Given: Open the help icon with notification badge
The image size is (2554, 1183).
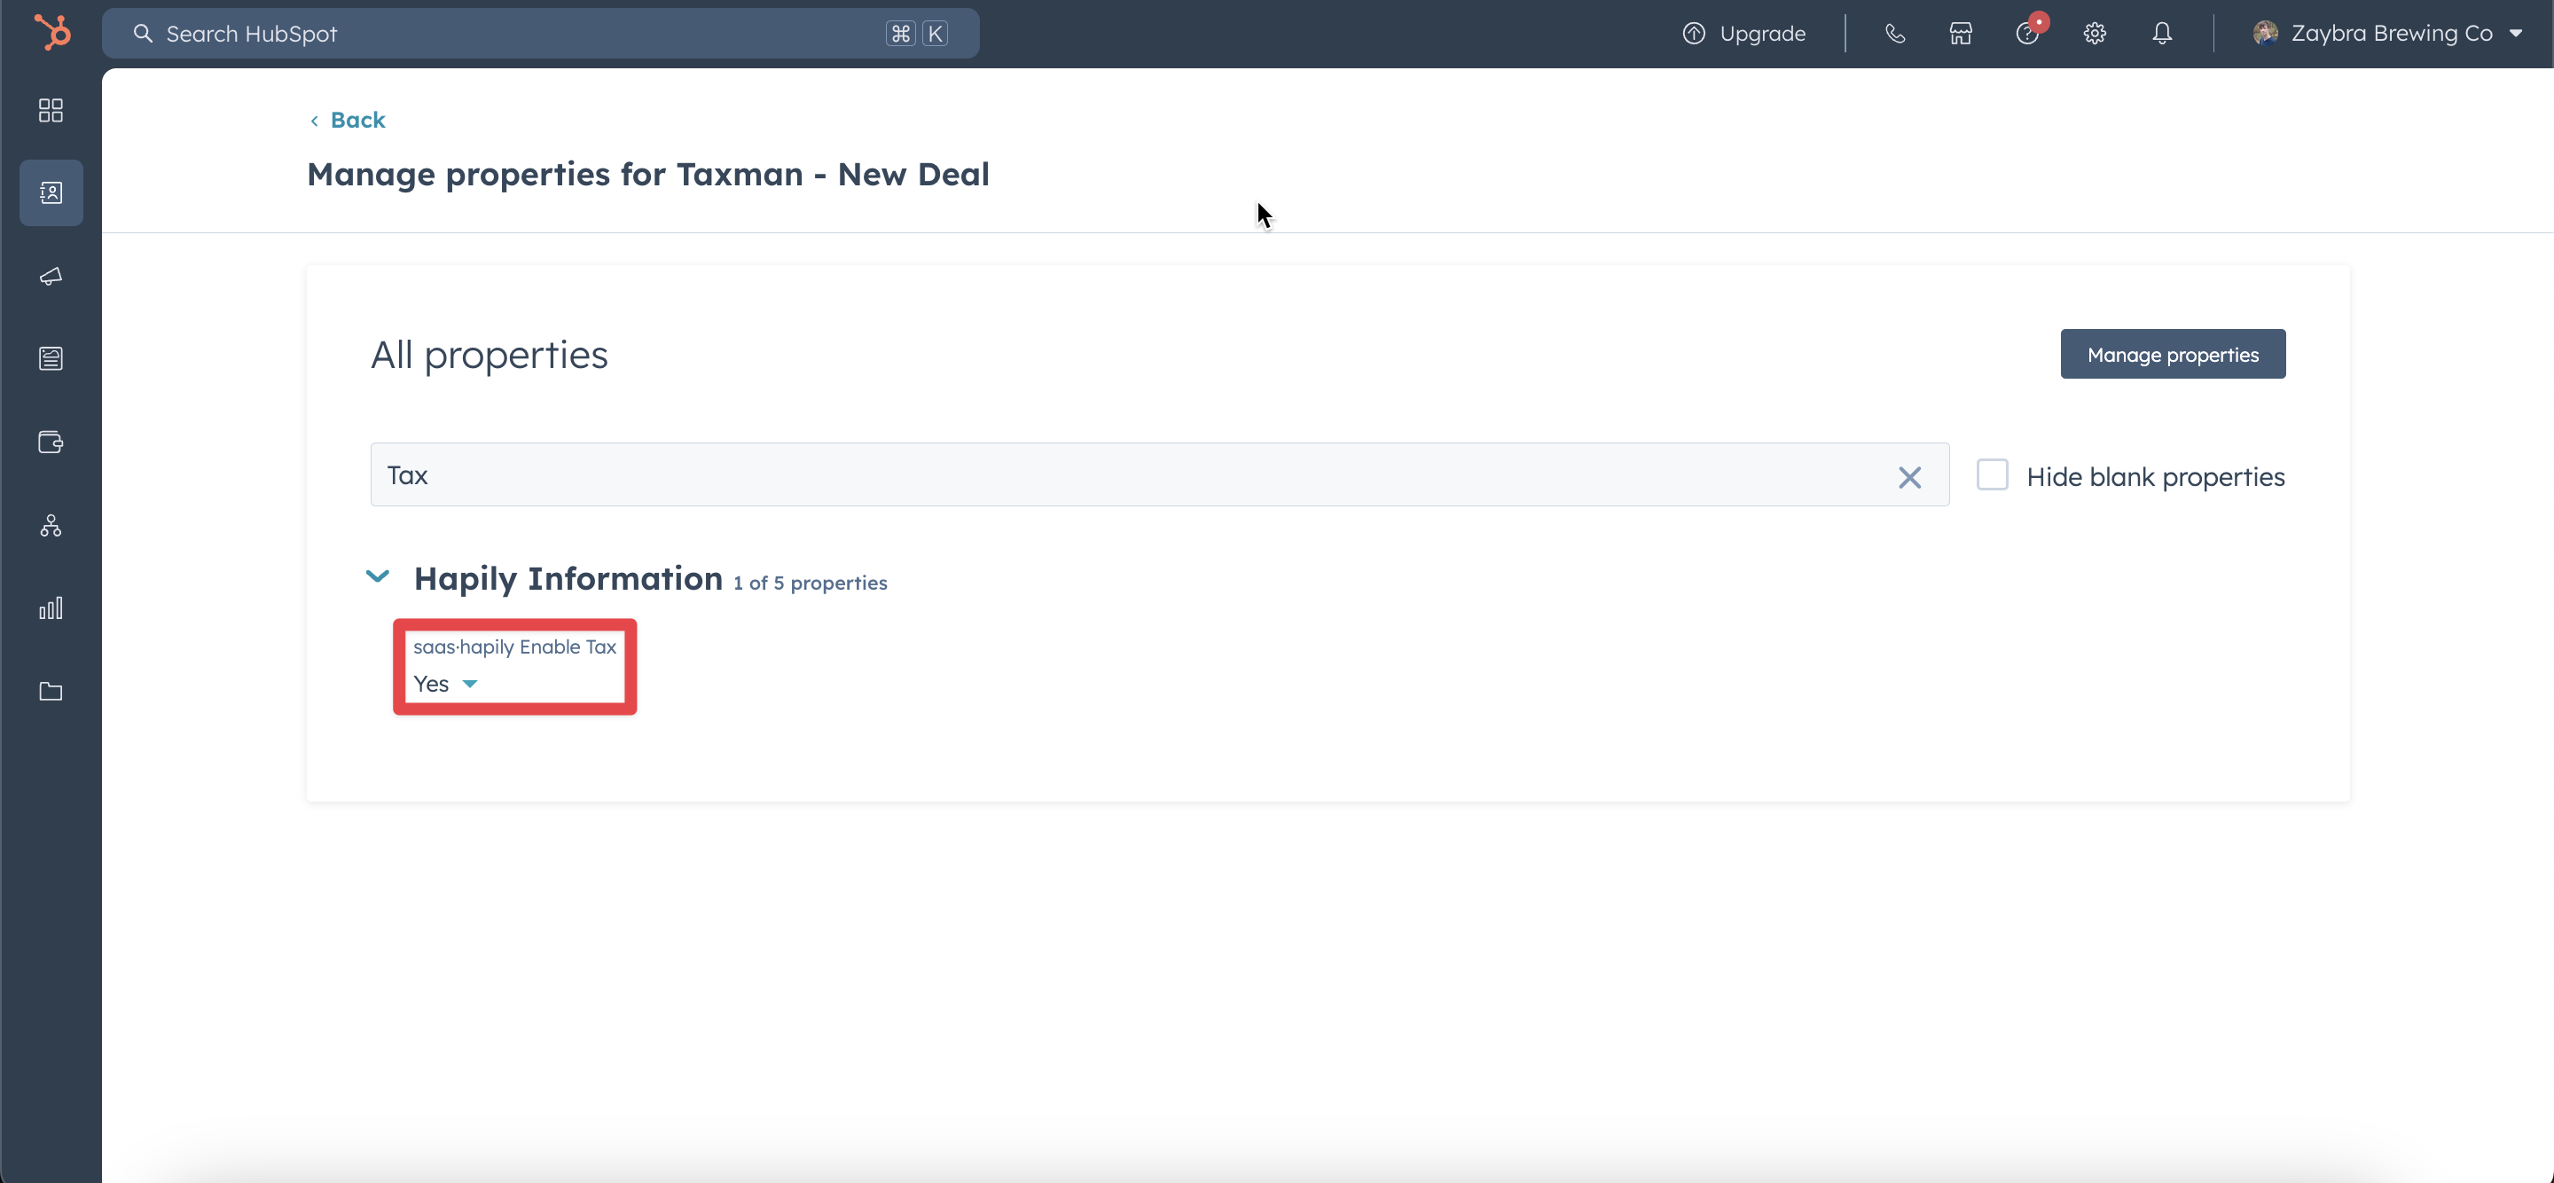Looking at the screenshot, I should click(x=2026, y=34).
